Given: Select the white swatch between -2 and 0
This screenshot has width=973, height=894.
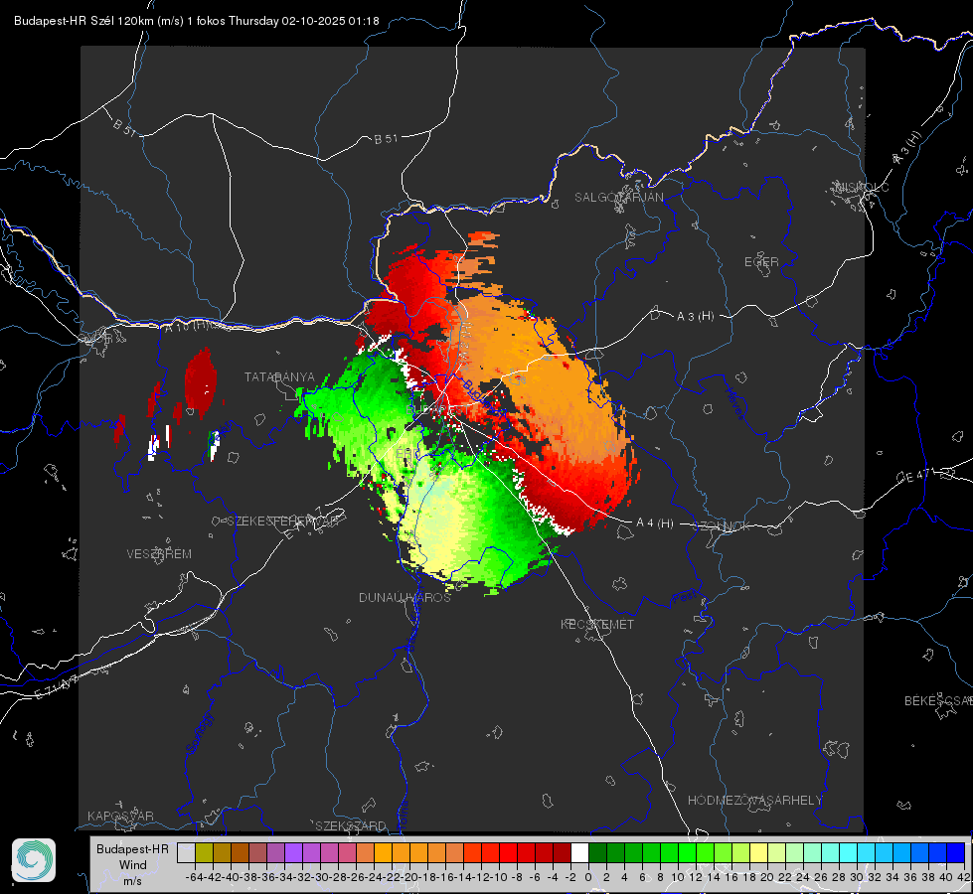Looking at the screenshot, I should (x=579, y=852).
